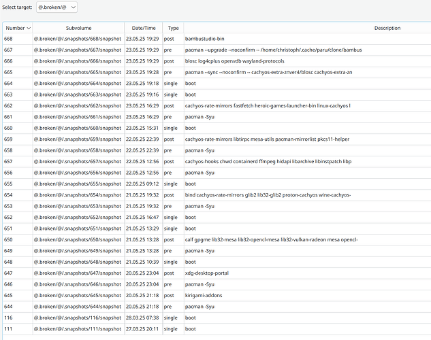Select snapshot 664 boot row
The image size is (431, 340).
(217, 84)
